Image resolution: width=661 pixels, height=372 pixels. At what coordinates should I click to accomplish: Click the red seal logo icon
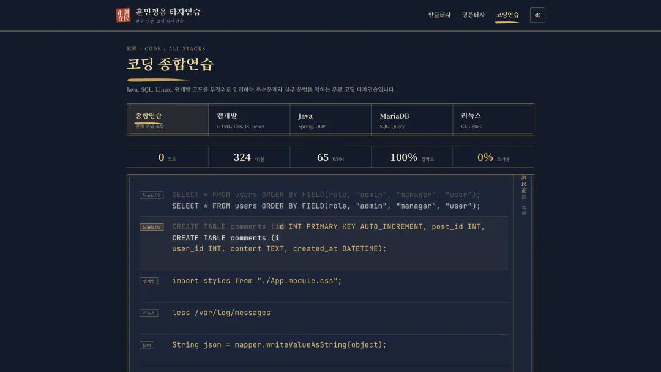point(123,15)
